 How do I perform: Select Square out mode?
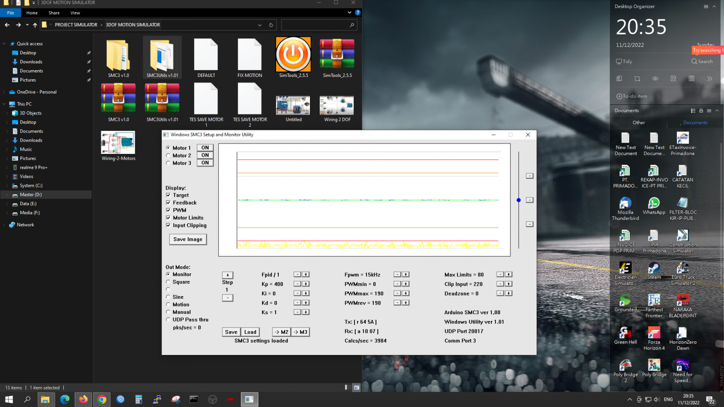(x=168, y=282)
